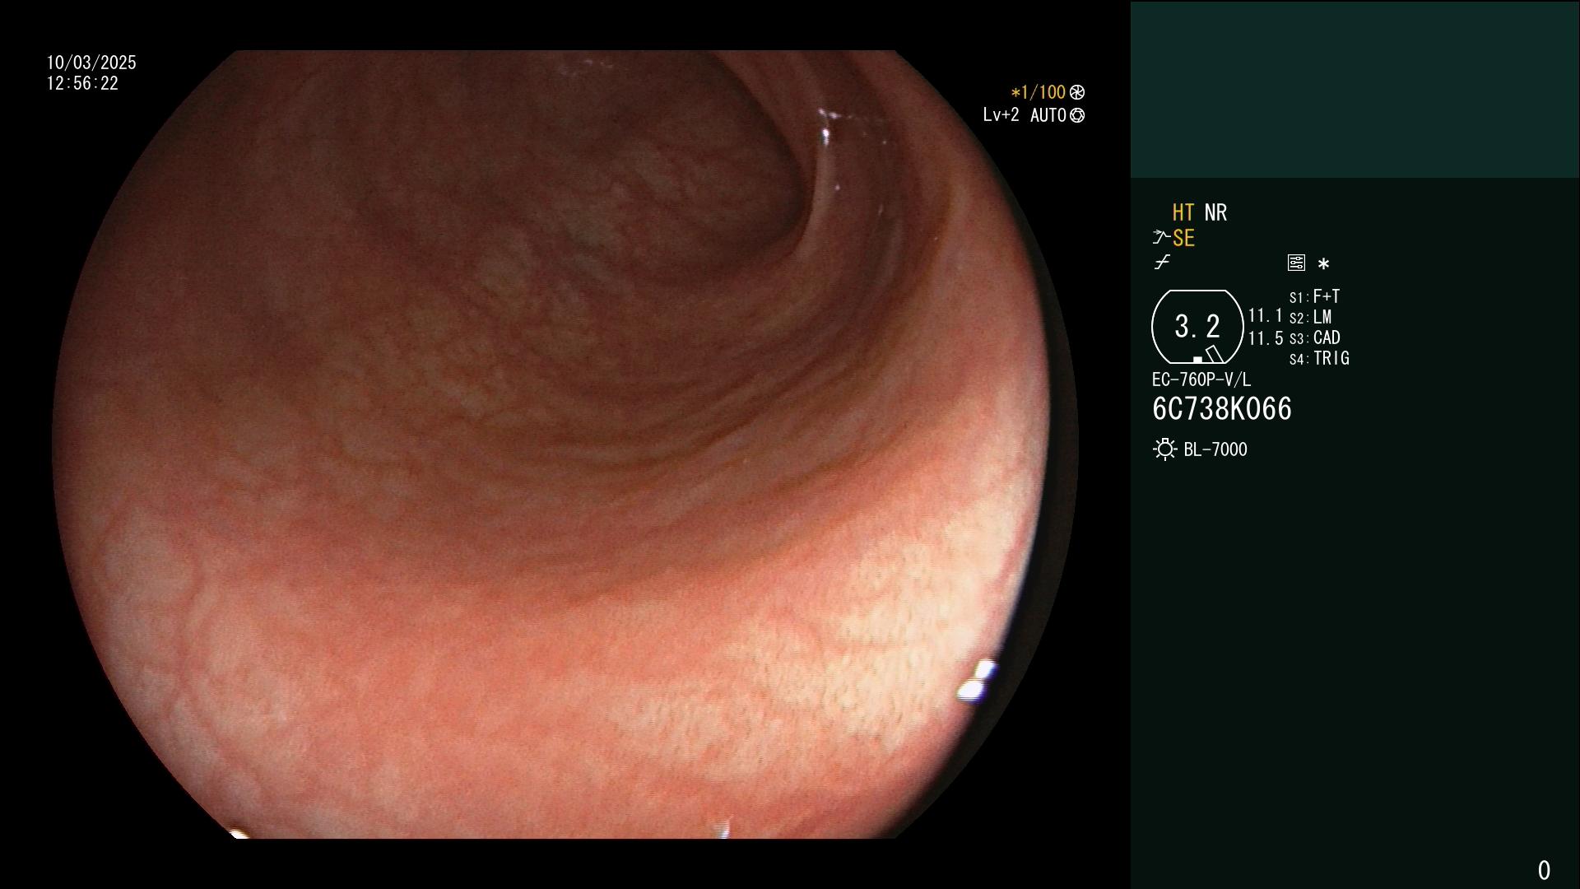Click the scope model EC-760P-V/L

(1201, 379)
